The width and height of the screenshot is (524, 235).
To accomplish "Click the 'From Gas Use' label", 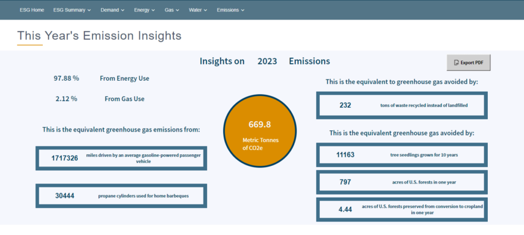I will (124, 99).
